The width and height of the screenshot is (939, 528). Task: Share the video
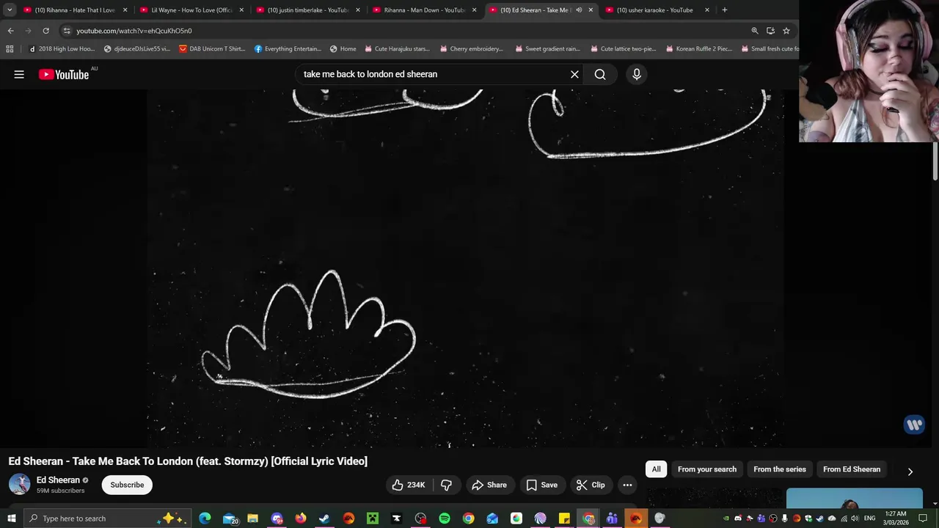pyautogui.click(x=489, y=485)
